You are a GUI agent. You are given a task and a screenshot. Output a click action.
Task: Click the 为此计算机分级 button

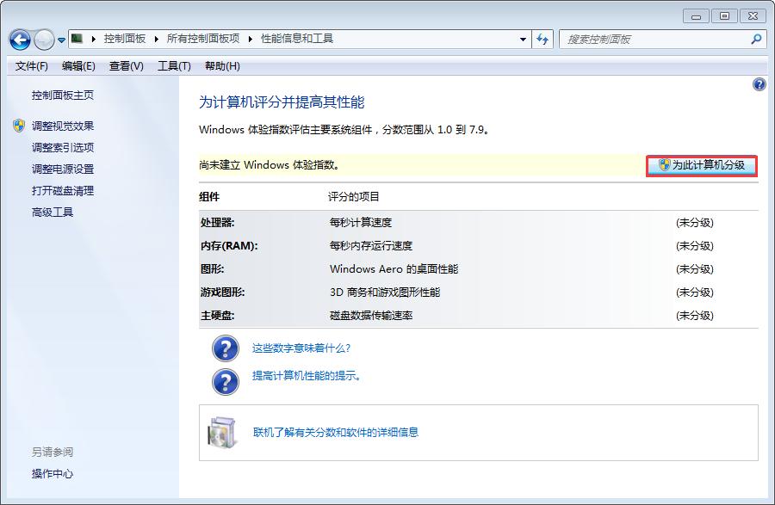699,165
